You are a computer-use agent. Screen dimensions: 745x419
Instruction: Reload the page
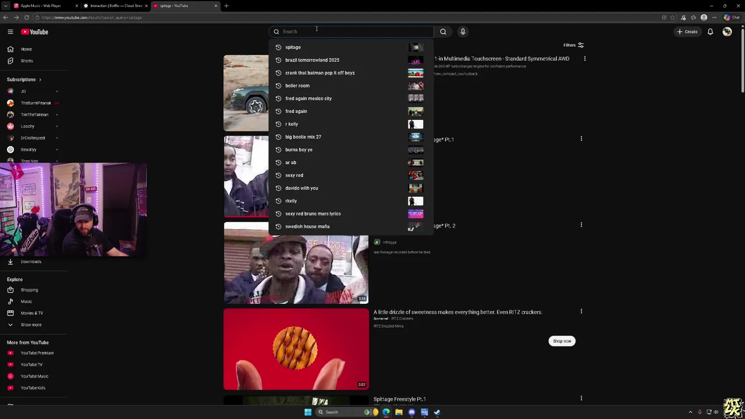point(26,17)
